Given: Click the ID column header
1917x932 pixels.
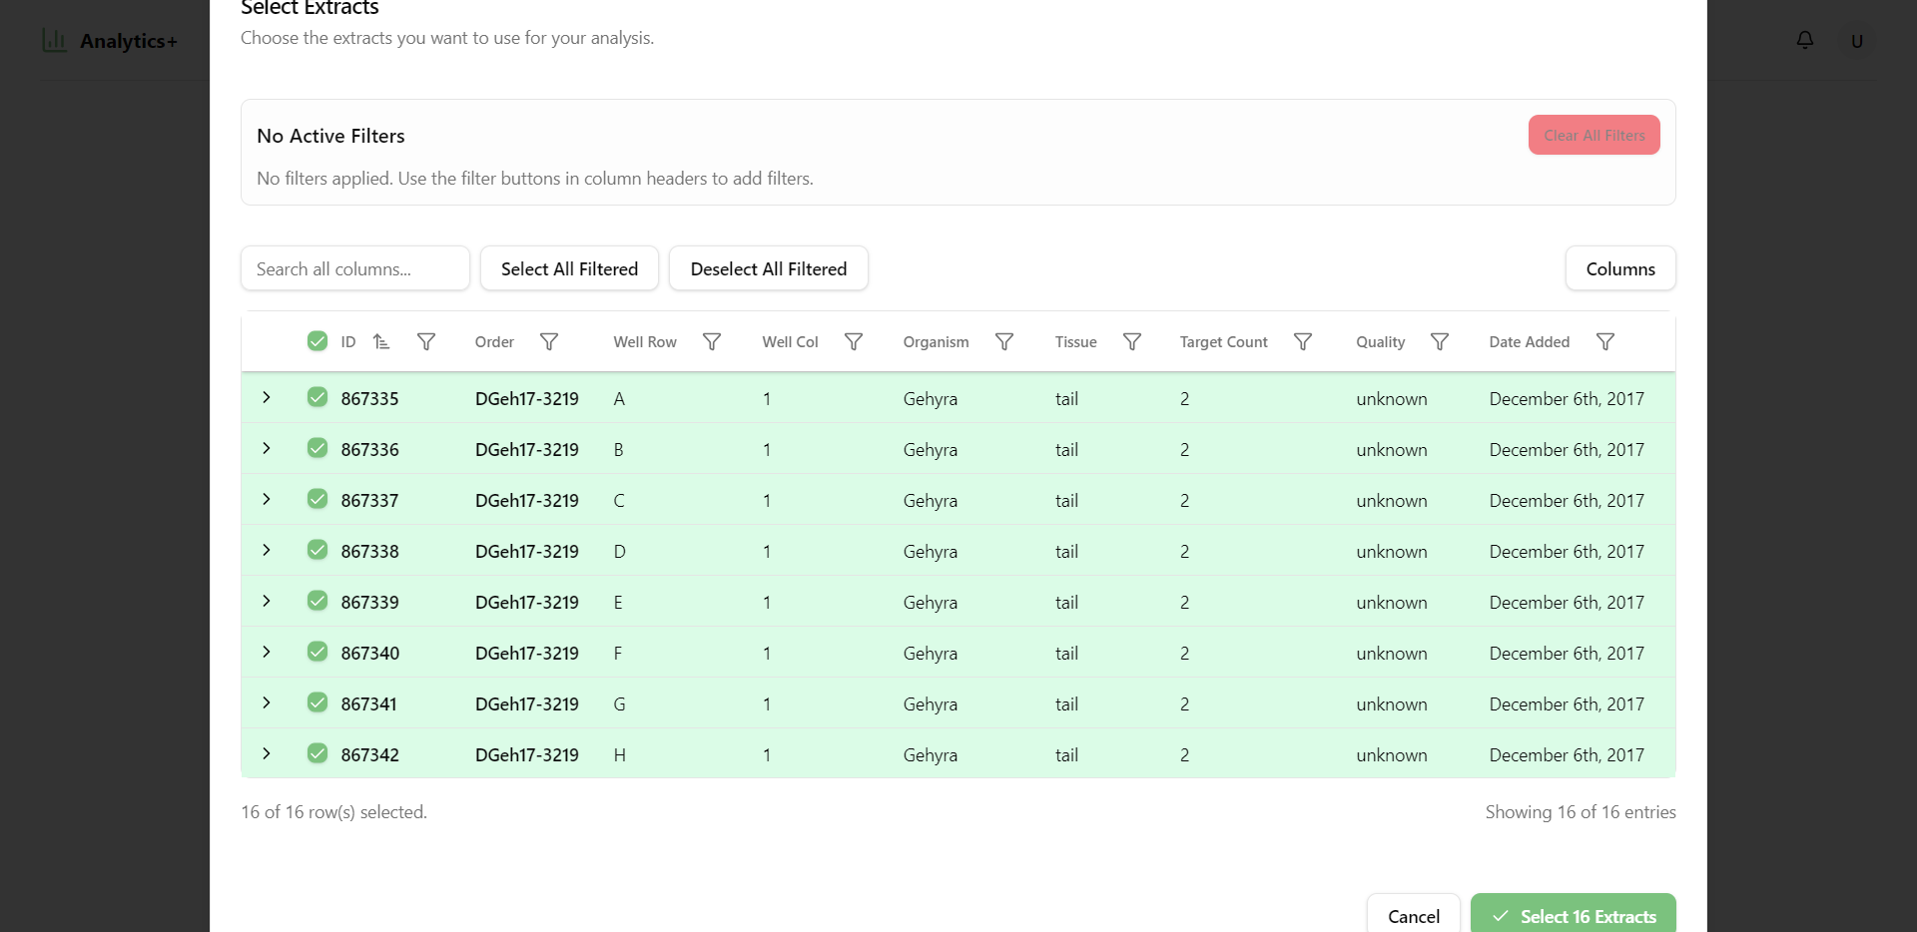Looking at the screenshot, I should tap(347, 342).
